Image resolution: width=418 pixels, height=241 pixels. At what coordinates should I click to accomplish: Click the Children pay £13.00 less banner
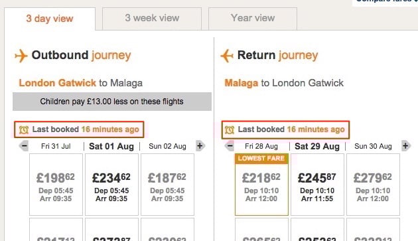[112, 102]
